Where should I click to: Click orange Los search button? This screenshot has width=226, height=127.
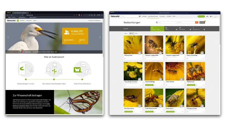pyautogui.click(x=197, y=23)
